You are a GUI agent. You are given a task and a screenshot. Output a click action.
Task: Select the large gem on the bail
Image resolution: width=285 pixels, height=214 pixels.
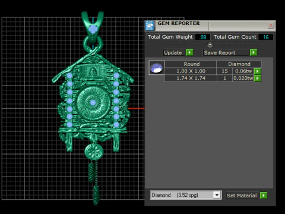click(x=93, y=29)
